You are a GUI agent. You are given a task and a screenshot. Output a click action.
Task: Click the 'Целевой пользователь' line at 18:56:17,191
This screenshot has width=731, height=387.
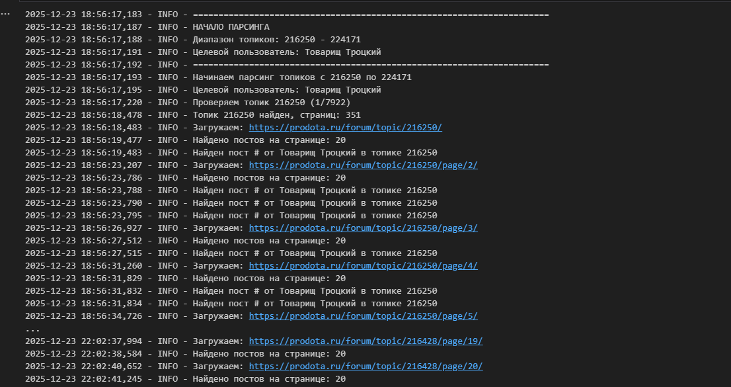point(286,52)
